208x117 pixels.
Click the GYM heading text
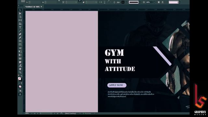click(x=114, y=53)
